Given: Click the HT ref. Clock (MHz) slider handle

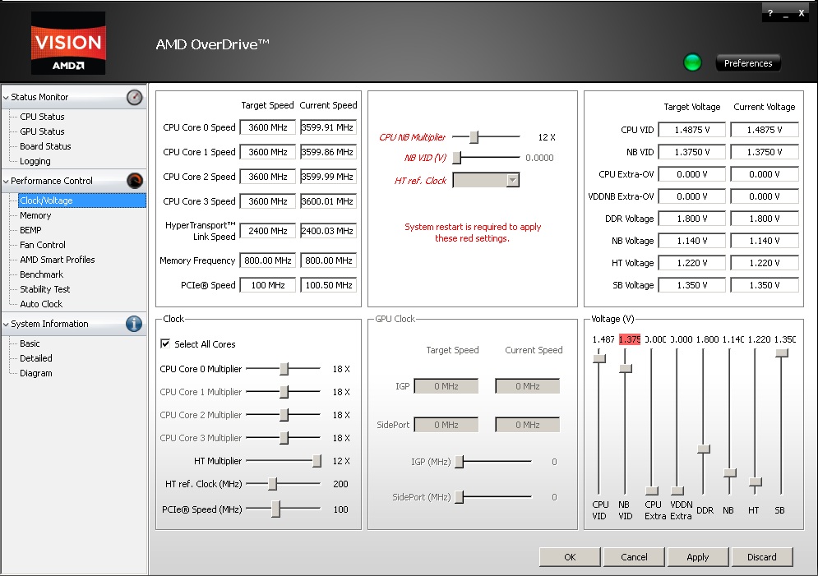Looking at the screenshot, I should click(272, 484).
